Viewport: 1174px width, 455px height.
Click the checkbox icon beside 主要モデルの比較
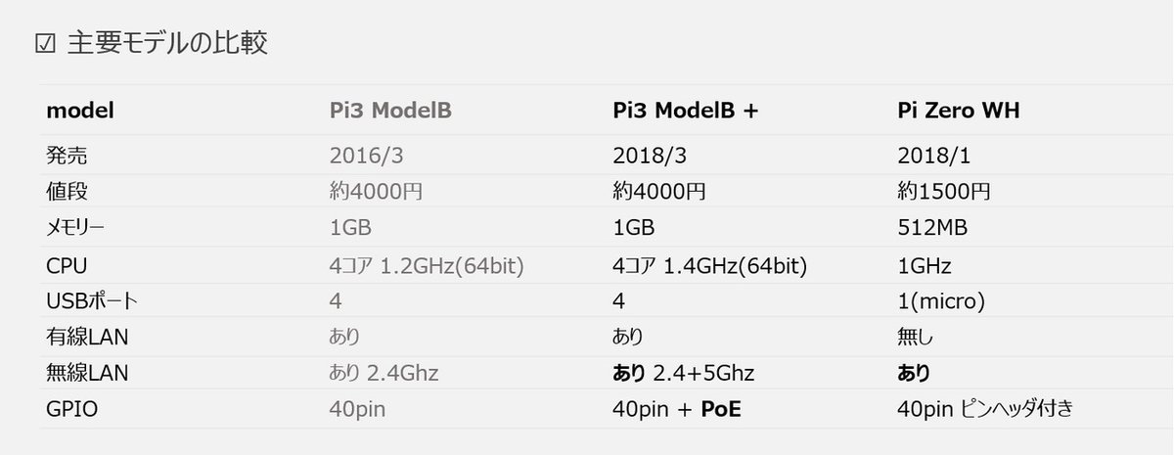44,44
